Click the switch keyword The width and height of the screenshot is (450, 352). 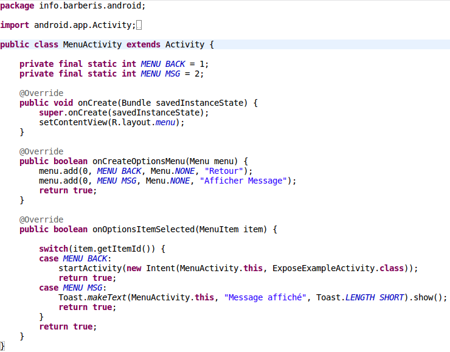pyautogui.click(x=53, y=249)
